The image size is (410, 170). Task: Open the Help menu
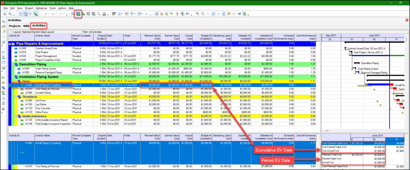(x=71, y=8)
